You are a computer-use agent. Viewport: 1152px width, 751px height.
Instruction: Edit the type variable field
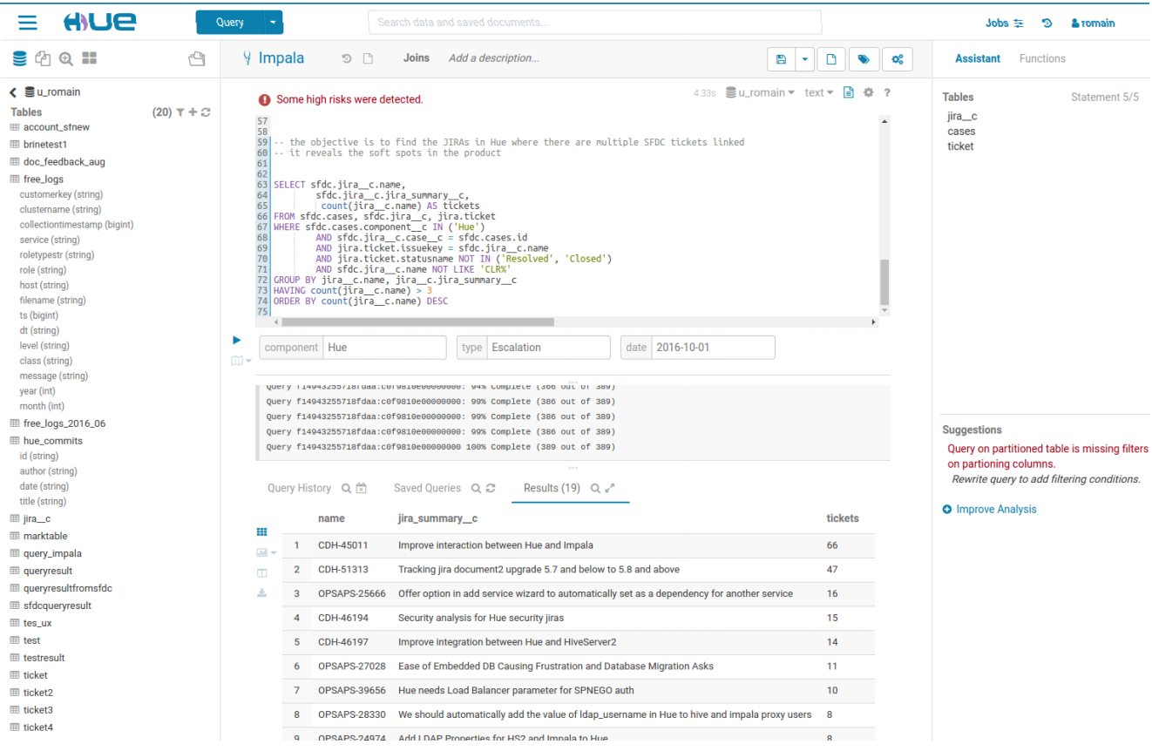(548, 348)
